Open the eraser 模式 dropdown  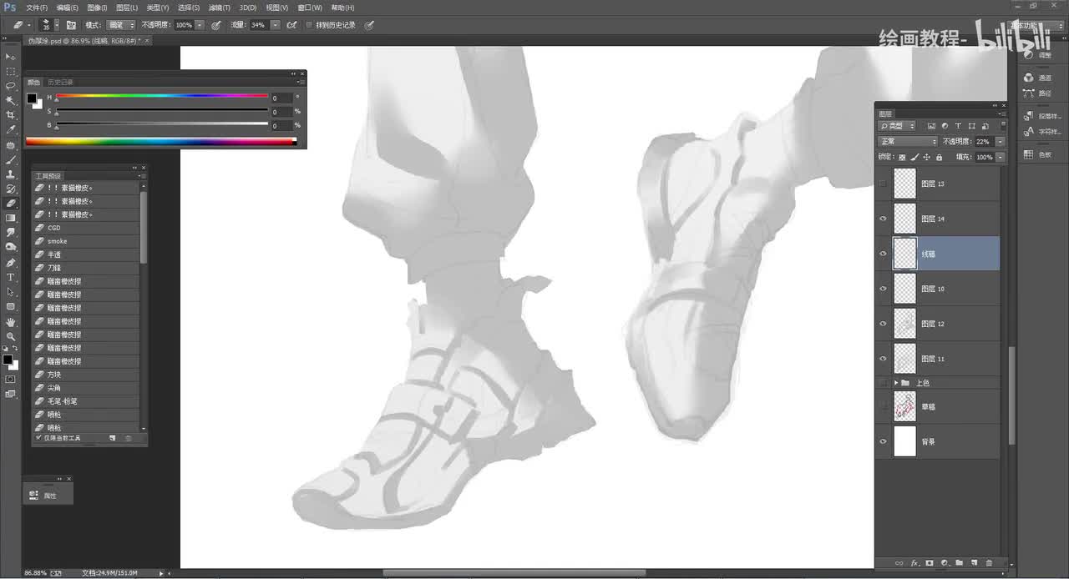(x=120, y=25)
